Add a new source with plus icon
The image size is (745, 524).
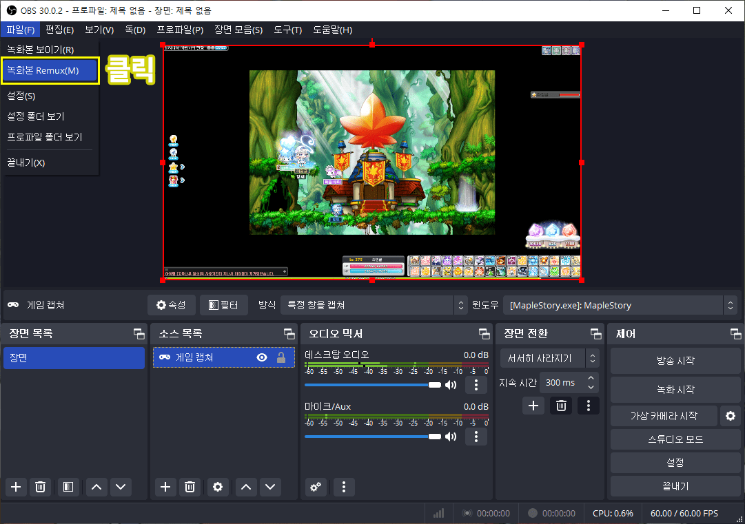click(x=165, y=487)
